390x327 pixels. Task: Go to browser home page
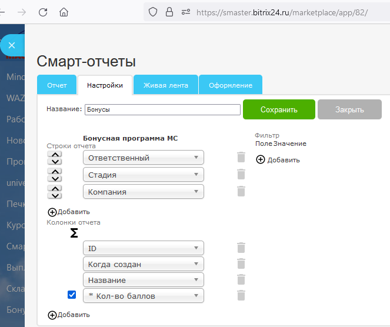coord(64,12)
